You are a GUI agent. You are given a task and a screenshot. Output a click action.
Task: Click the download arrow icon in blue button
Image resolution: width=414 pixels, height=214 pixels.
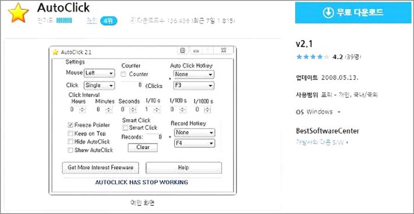point(328,12)
